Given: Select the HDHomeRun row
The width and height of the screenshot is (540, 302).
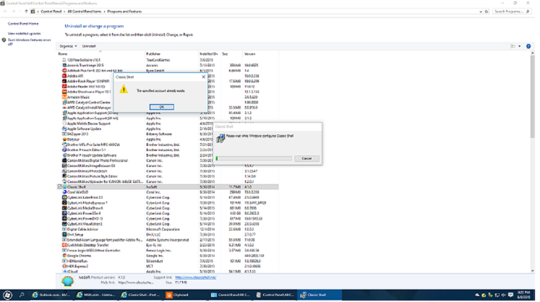Looking at the screenshot, I should 167,261.
